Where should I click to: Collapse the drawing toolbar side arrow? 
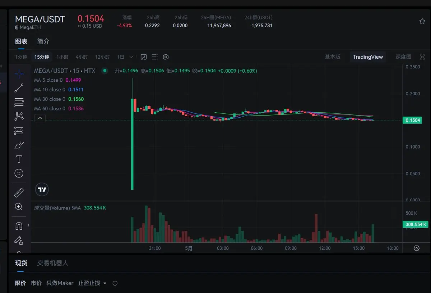(x=29, y=225)
